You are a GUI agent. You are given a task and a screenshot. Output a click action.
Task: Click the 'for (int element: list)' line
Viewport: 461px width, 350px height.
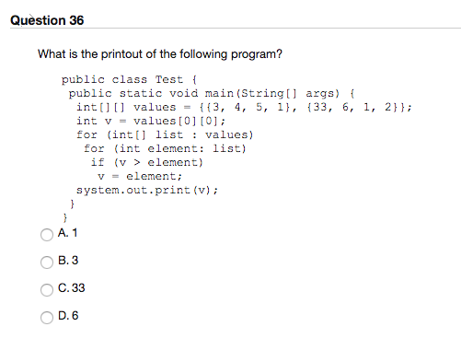(x=165, y=148)
